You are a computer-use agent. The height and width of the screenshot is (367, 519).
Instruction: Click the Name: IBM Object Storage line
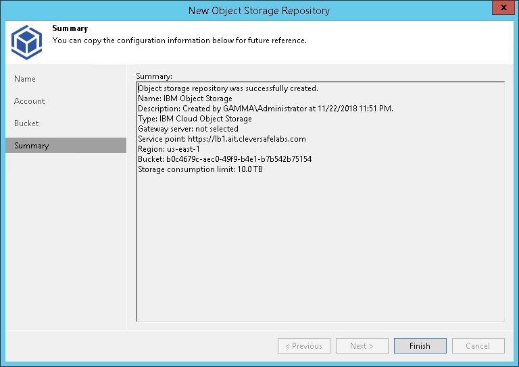pyautogui.click(x=185, y=98)
